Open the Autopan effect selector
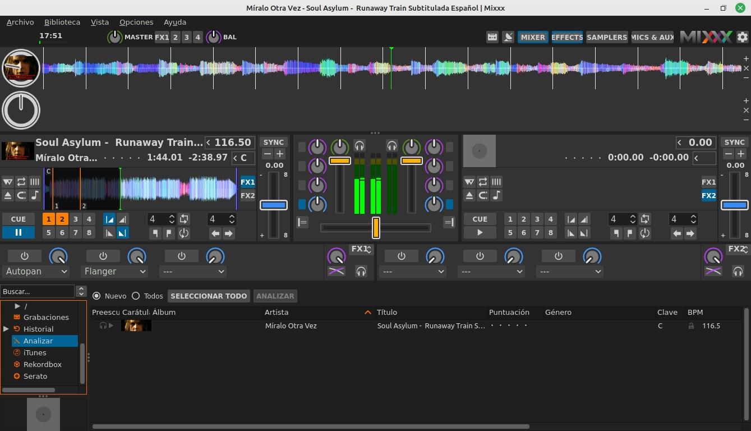This screenshot has width=751, height=431. (x=36, y=272)
